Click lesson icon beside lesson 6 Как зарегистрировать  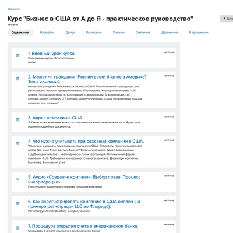17,203
